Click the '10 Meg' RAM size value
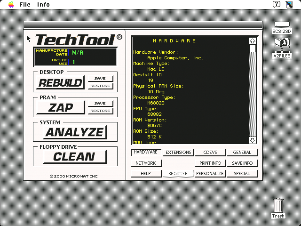Viewport: 301px width, 226px height. [156, 92]
